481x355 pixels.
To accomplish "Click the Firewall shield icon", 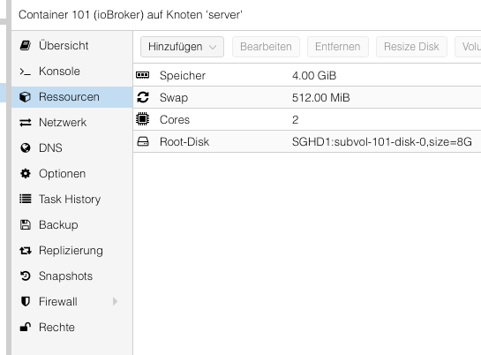I will point(26,302).
